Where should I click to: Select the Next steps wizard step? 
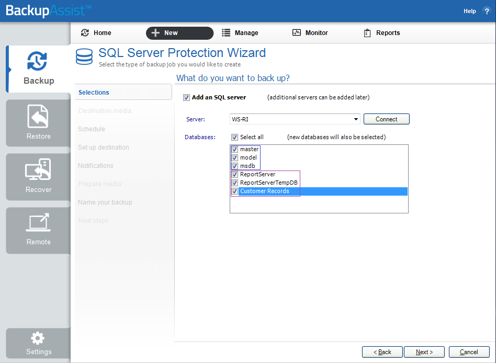point(93,221)
